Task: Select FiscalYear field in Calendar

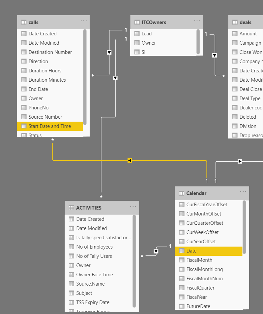Action: pyautogui.click(x=209, y=297)
